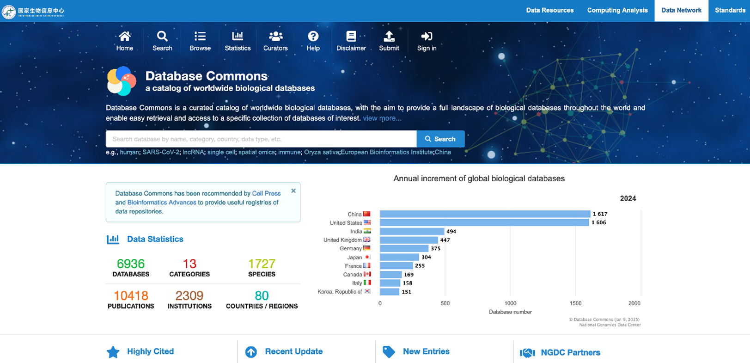Click the Data Statistics bar chart icon
The width and height of the screenshot is (750, 363).
113,239
